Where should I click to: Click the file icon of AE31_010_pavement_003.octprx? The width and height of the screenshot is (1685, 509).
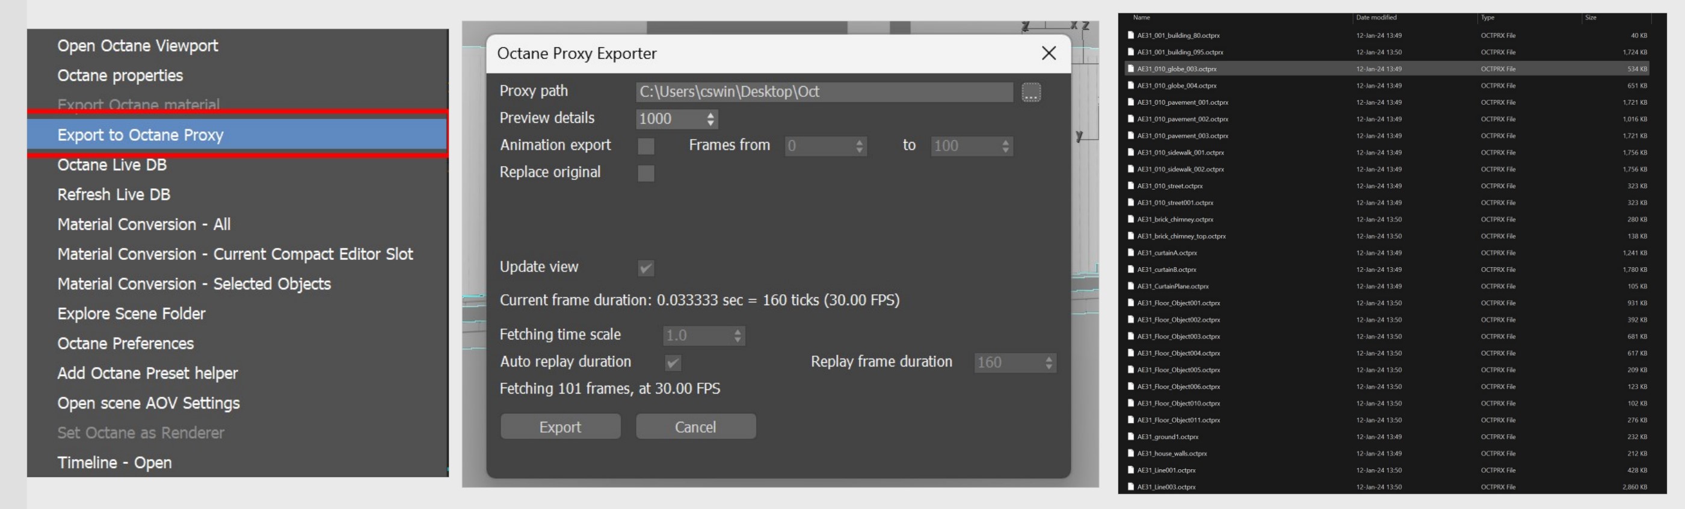pyautogui.click(x=1131, y=136)
